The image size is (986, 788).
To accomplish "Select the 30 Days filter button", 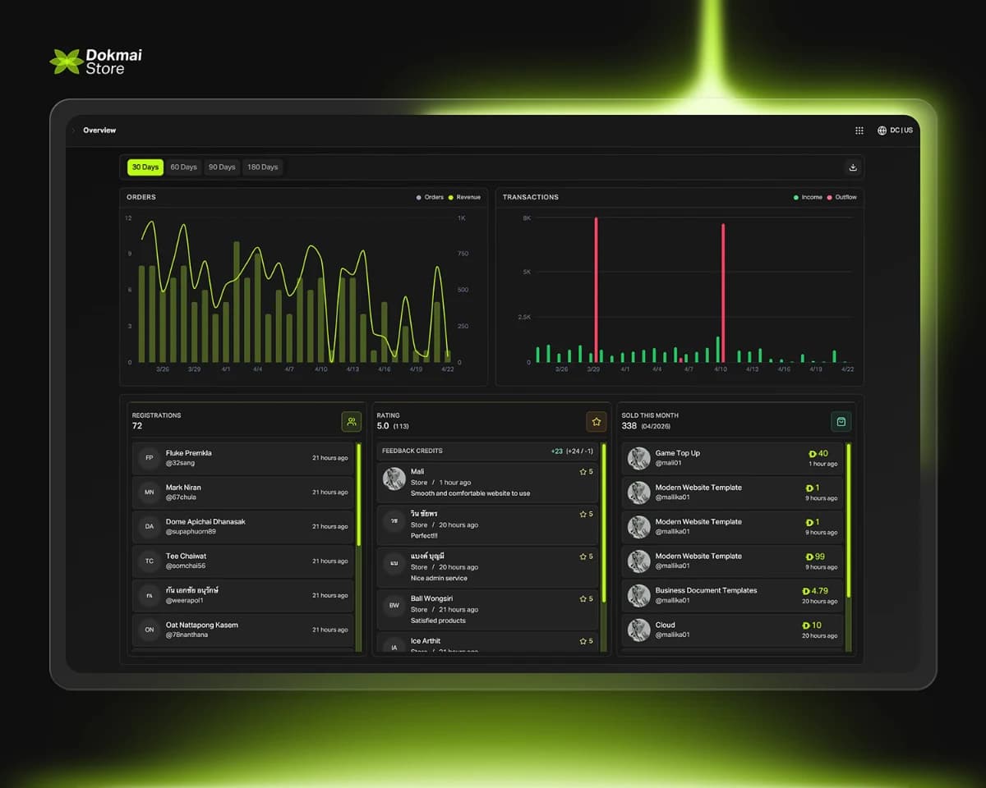I will pos(145,167).
